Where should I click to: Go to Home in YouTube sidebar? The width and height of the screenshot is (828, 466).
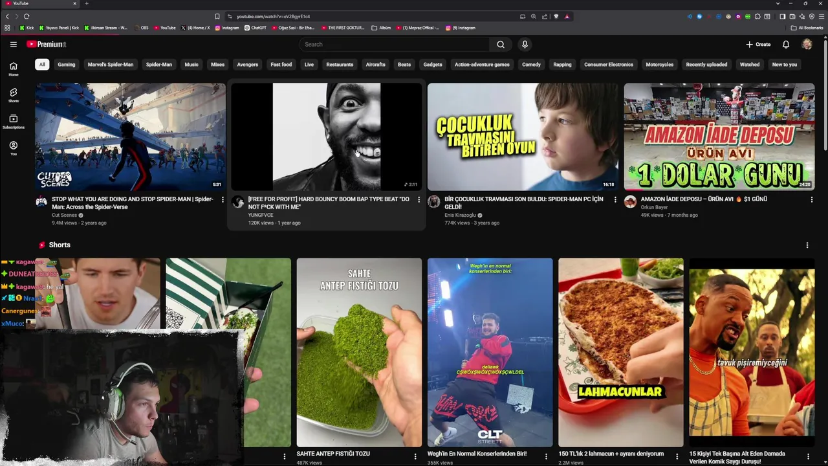pos(13,69)
